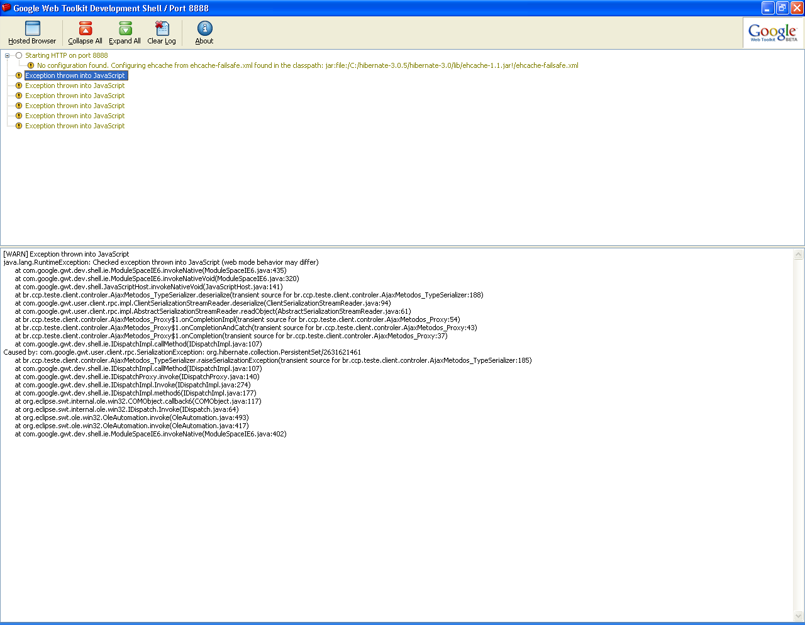Click onCompletion line 'AjaxMetodos_Proxy:37'
Image resolution: width=805 pixels, height=625 pixels.
(x=231, y=336)
